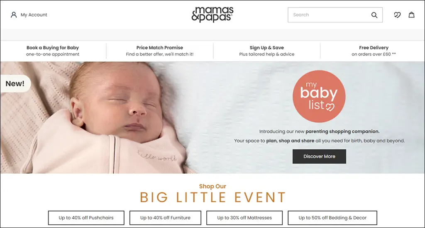
Task: Click the BIG LITTLE EVENT heading
Action: pos(212,197)
